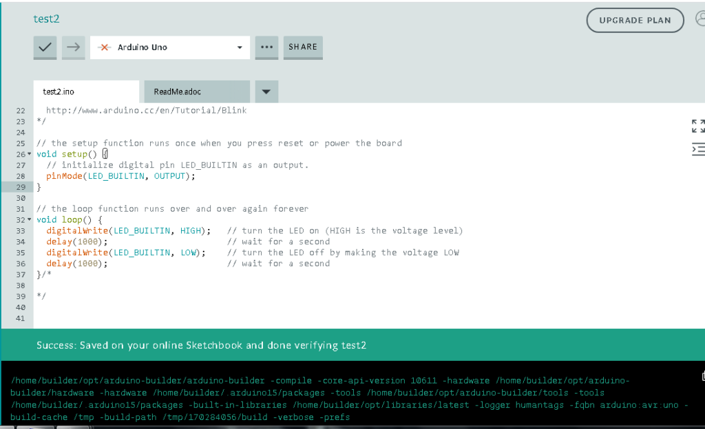The width and height of the screenshot is (705, 429).
Task: Toggle fullscreen editor mode
Action: click(697, 126)
